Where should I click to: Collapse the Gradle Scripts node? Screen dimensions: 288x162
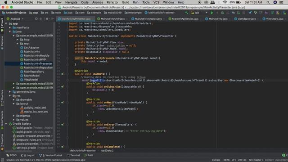point(6,124)
